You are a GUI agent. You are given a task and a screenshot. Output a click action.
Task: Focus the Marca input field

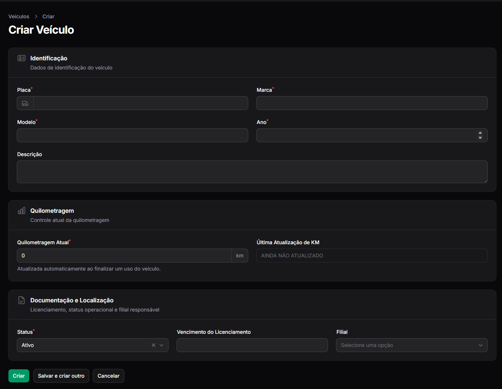372,103
